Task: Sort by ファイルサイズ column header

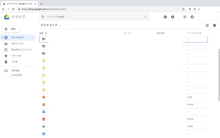Action: click(194, 33)
